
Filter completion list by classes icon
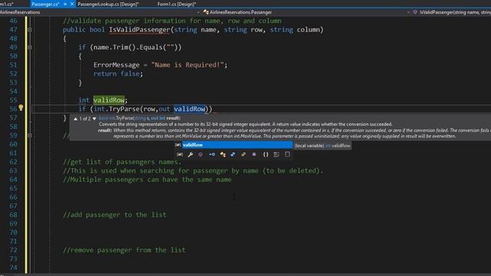(222, 155)
